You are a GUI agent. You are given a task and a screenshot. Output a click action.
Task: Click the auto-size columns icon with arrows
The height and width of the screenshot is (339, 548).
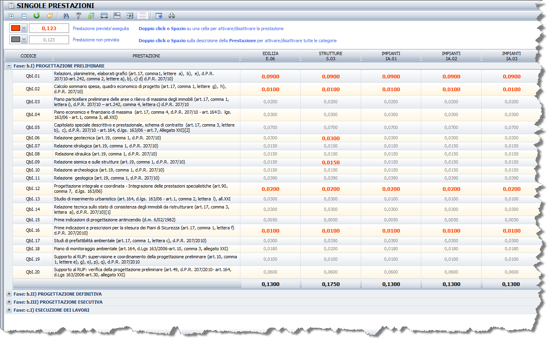tap(130, 16)
